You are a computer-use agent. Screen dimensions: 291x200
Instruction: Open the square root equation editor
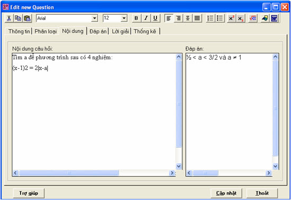[252, 19]
